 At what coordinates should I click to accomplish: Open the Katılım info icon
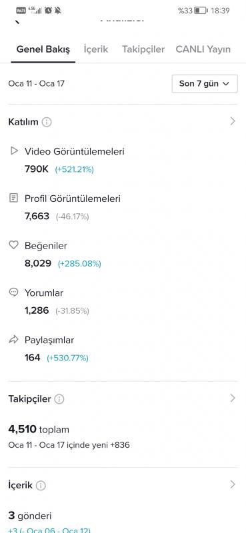coord(47,122)
